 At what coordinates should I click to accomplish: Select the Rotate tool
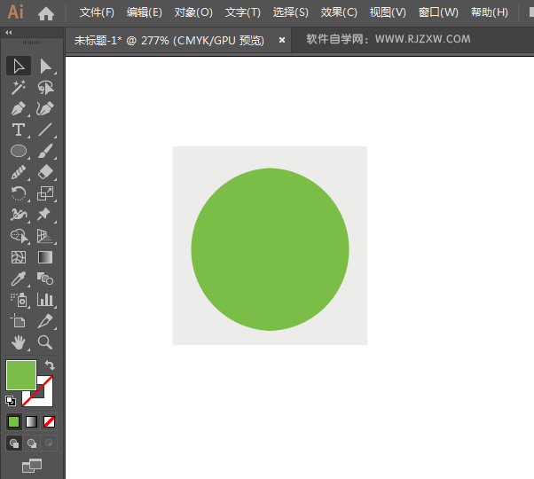coord(19,193)
